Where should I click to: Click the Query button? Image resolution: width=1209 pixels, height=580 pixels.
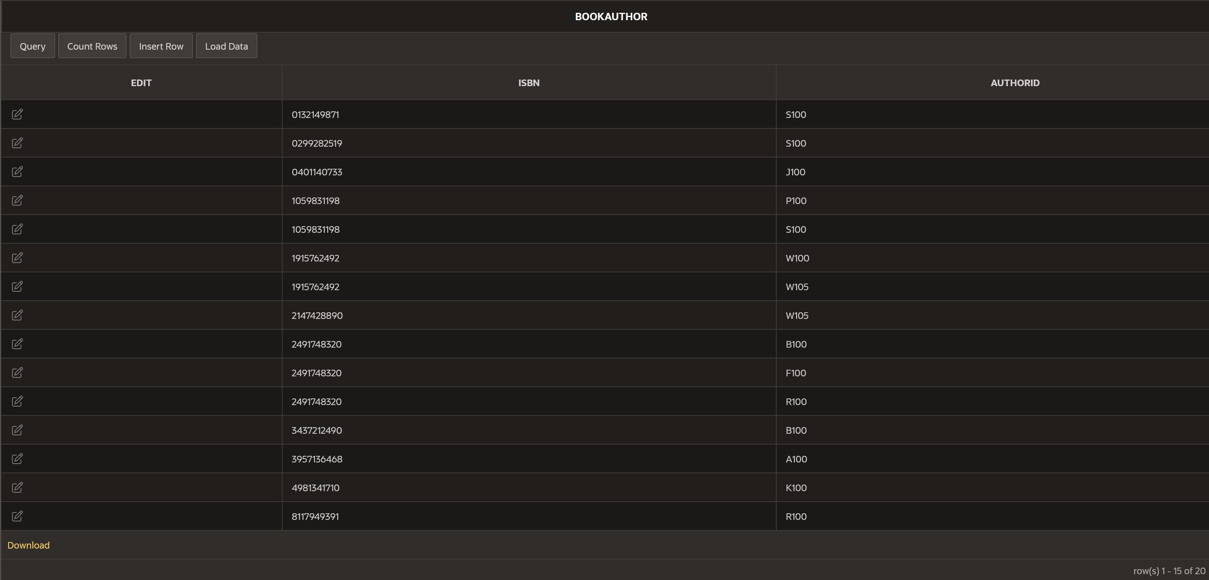tap(32, 46)
